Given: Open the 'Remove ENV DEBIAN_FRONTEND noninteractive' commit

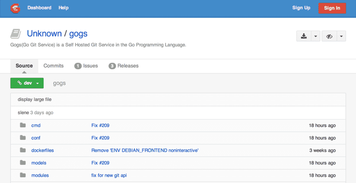Looking at the screenshot, I should click(x=145, y=150).
